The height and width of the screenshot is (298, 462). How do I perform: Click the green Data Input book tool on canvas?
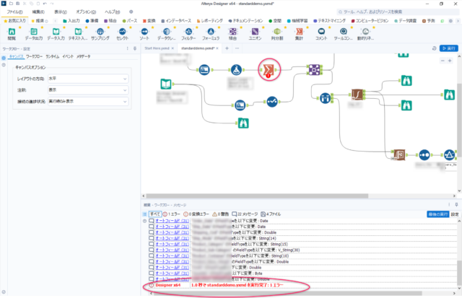[x=166, y=84]
